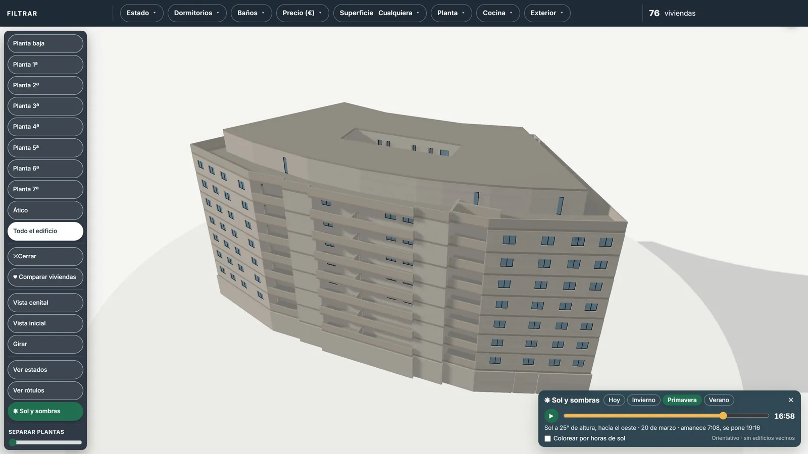Open the Baños filter dropdown
Viewport: 808px width, 454px height.
click(251, 13)
